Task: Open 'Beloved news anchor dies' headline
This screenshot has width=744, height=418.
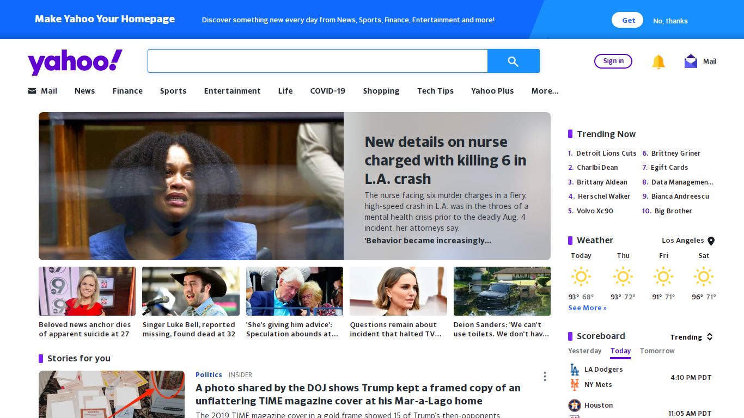Action: (85, 329)
